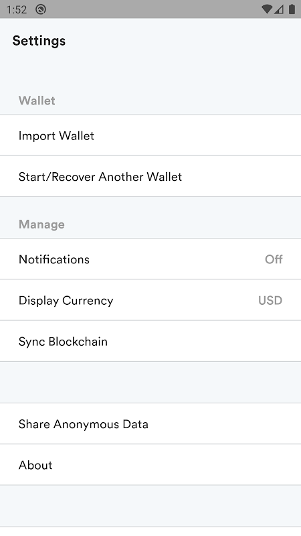Screen dimensions: 301x536
Task: Tap the battery icon in status bar
Action: coord(292,9)
